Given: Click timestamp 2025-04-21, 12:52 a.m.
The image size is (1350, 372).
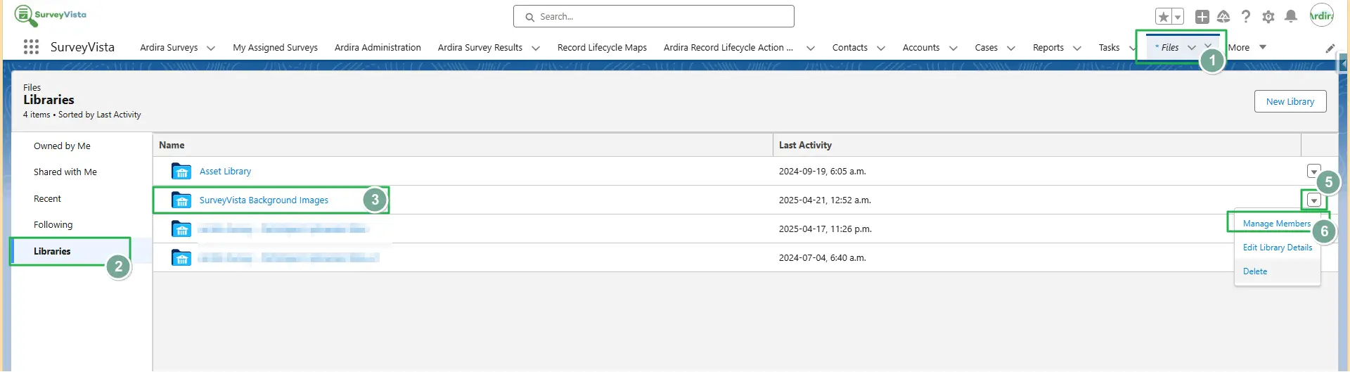Looking at the screenshot, I should click(x=825, y=200).
